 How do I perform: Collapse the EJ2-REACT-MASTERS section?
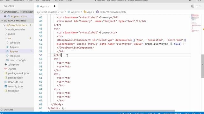(x=17, y=21)
